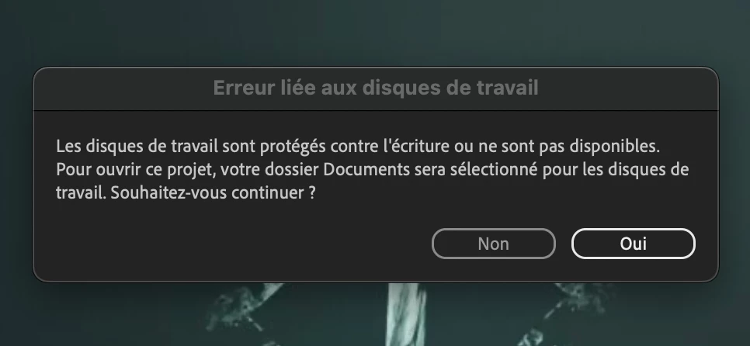Viewport: 750px width, 346px height.
Task: Click the Oui button
Action: [634, 244]
